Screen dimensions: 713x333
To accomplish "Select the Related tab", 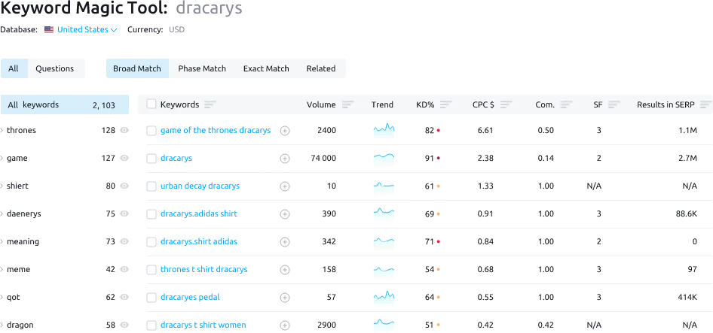I will 321,68.
